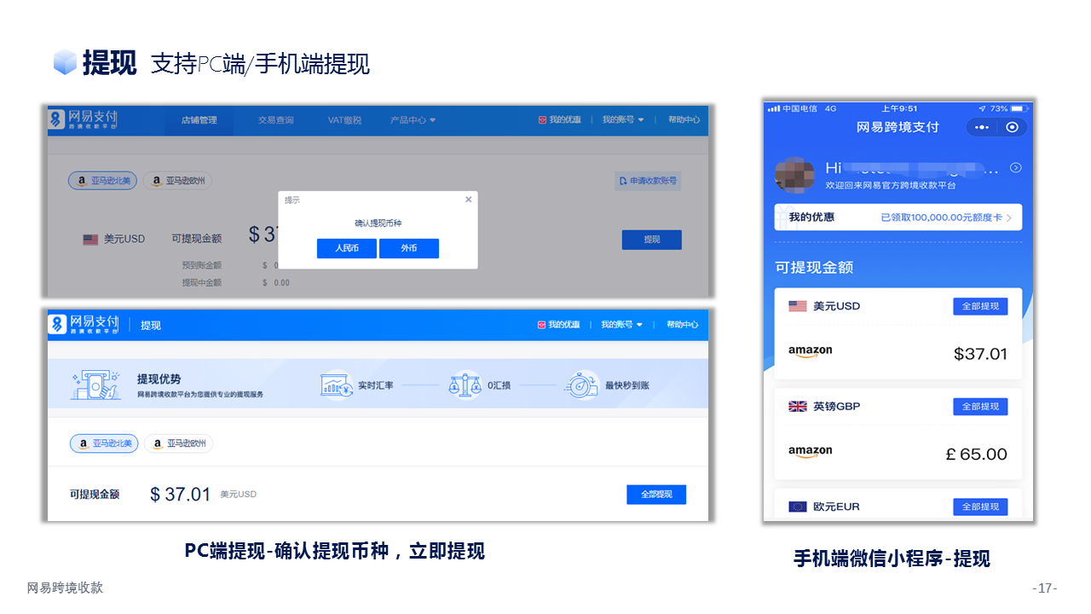
Task: Choose 人民币 in currency dialog
Action: click(x=346, y=248)
